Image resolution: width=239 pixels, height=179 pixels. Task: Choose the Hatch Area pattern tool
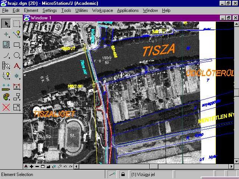tap(6, 45)
